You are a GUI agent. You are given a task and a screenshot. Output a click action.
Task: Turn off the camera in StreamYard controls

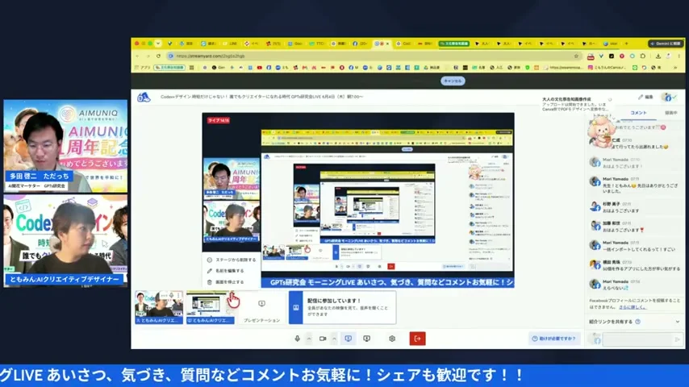click(x=323, y=339)
